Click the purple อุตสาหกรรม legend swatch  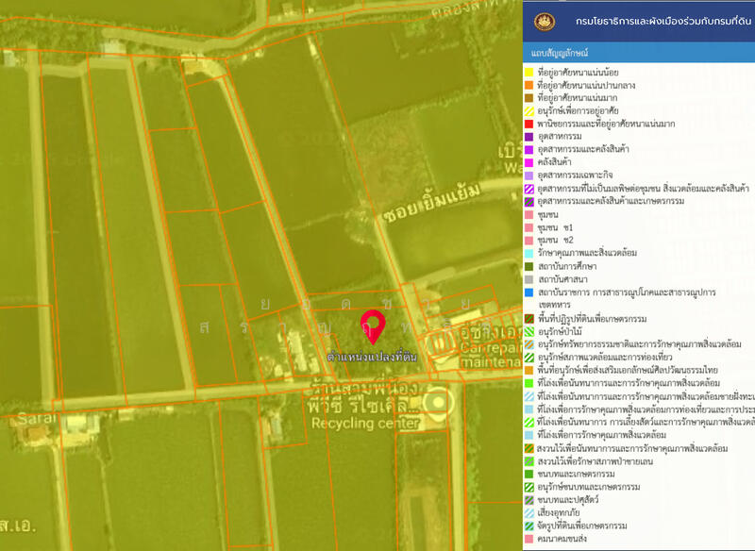pos(528,137)
